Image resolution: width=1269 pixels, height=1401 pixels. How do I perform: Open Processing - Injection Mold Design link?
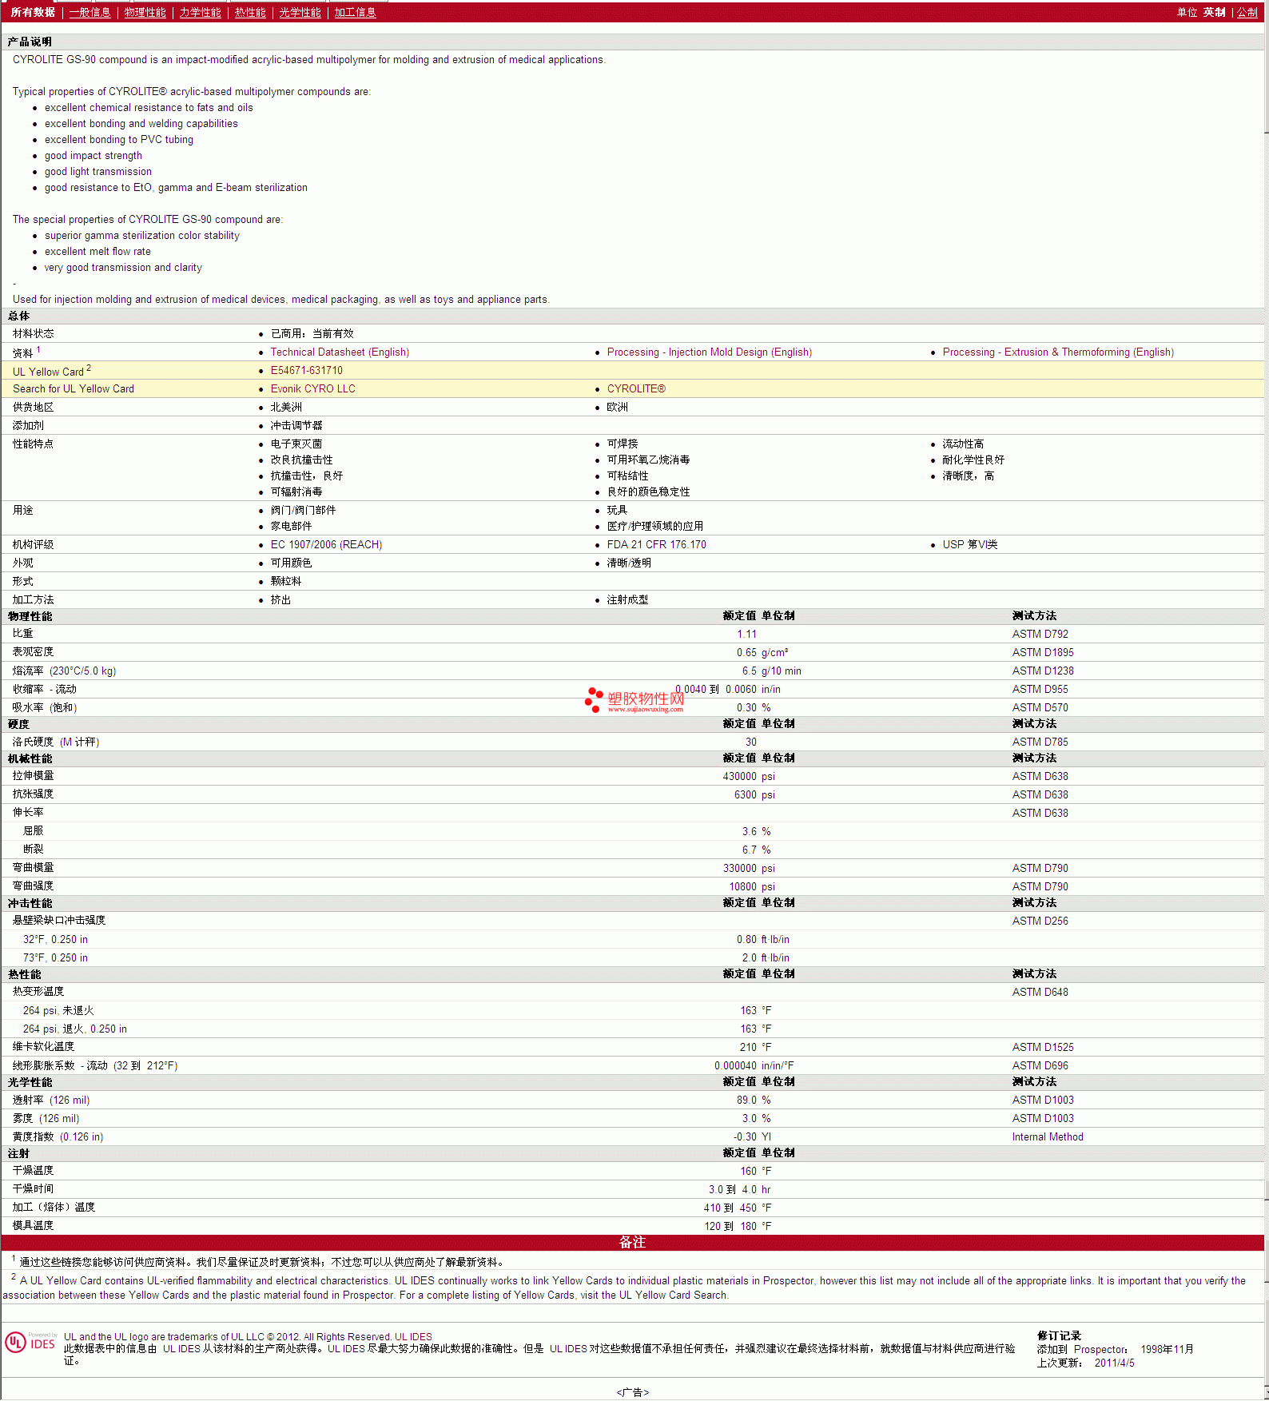710,352
